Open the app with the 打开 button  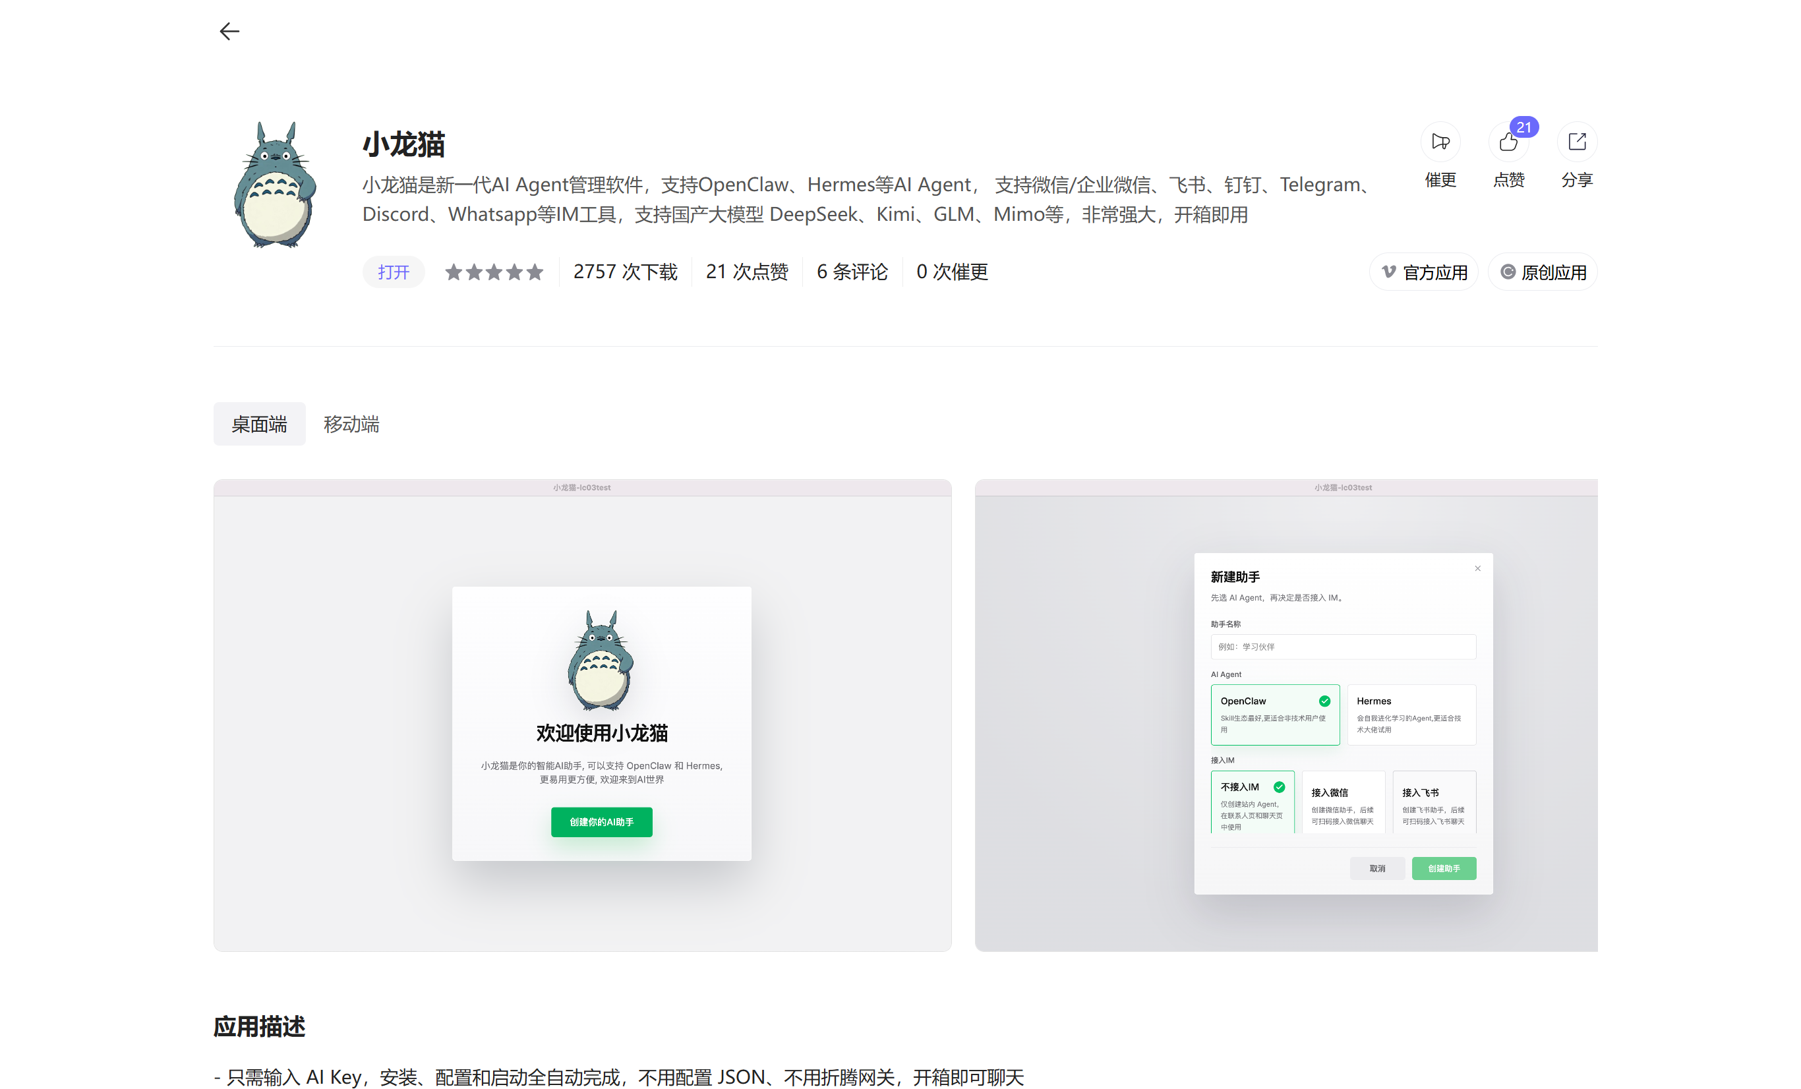[x=394, y=272]
